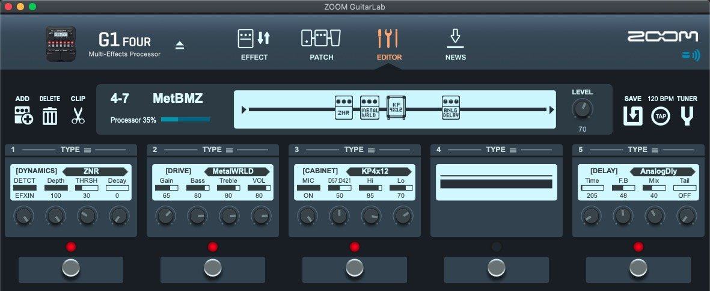Click the ADD effect icon
710x291 pixels.
(22, 115)
